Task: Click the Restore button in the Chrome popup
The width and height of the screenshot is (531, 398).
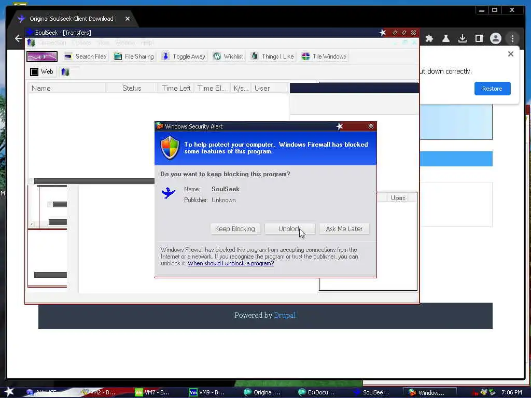Action: (x=492, y=89)
